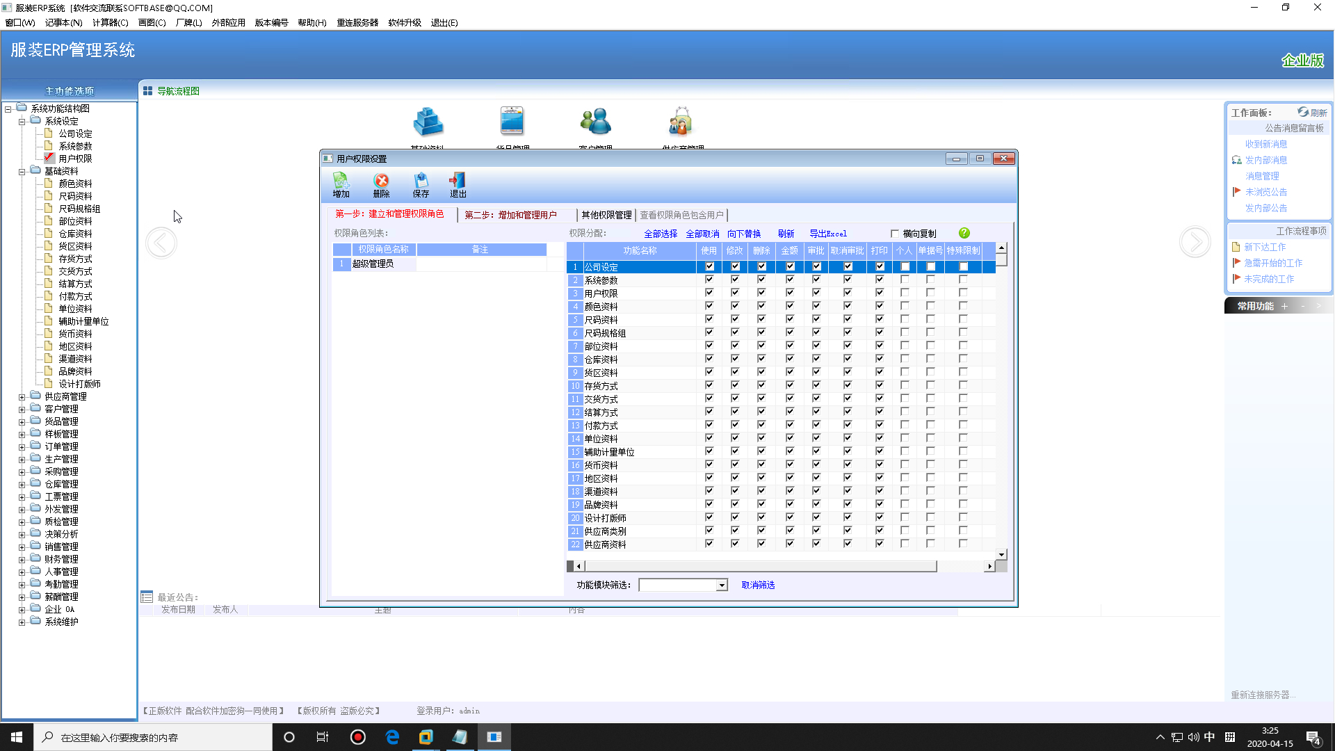The width and height of the screenshot is (1335, 751).
Task: Expand the 供应商管理 tree node
Action: click(22, 397)
